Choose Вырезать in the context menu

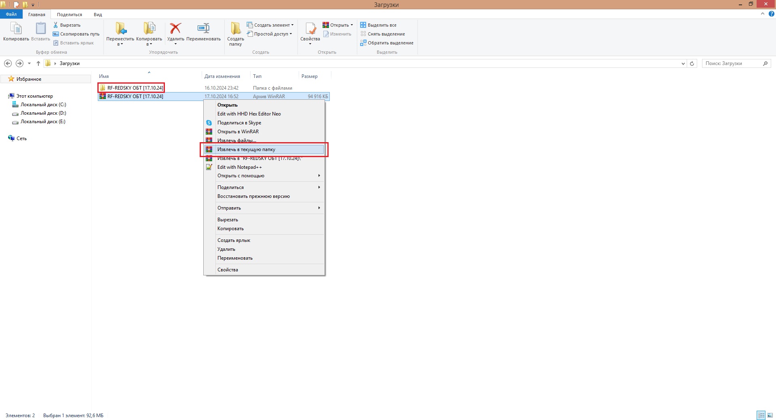point(264,220)
